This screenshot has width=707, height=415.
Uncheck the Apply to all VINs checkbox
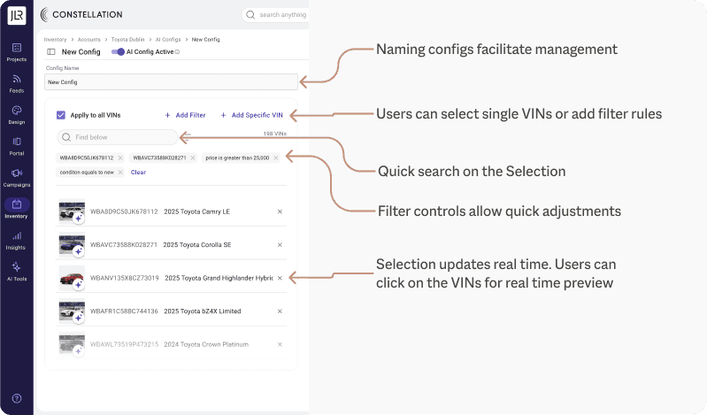pyautogui.click(x=61, y=115)
